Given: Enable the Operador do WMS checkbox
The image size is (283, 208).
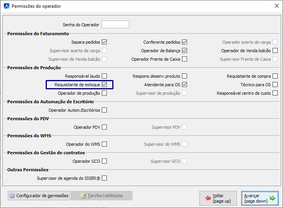Looking at the screenshot, I should (104, 144).
